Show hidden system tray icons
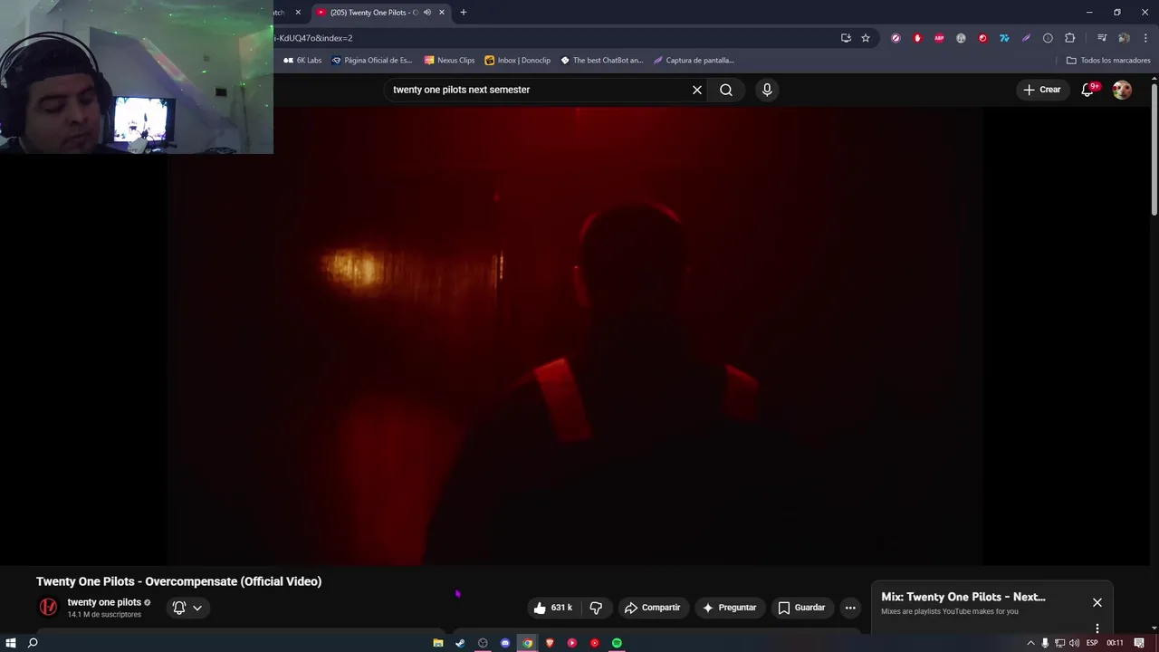 1030,643
